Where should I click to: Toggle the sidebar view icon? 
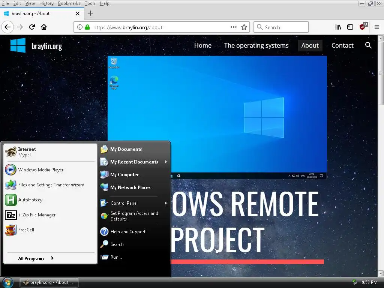tap(350, 27)
